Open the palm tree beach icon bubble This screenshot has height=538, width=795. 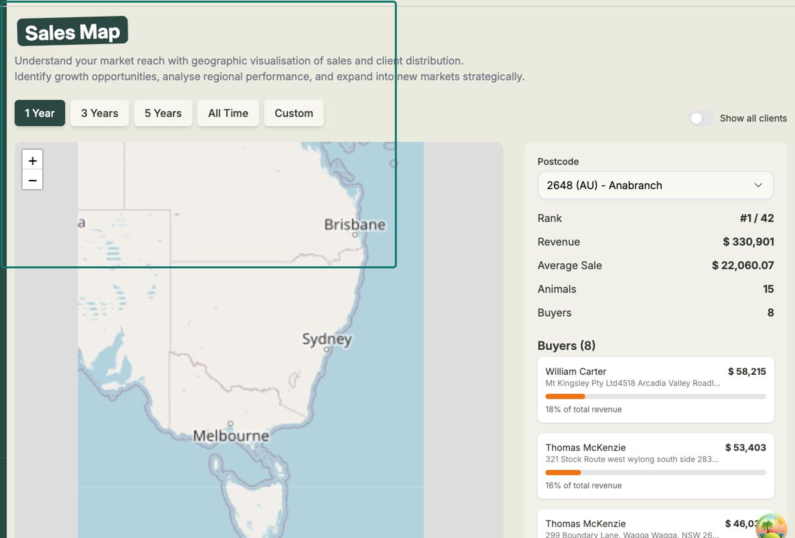(772, 527)
